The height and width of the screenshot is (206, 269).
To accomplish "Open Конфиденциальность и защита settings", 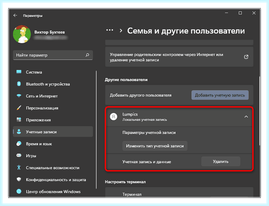I will click(53, 180).
